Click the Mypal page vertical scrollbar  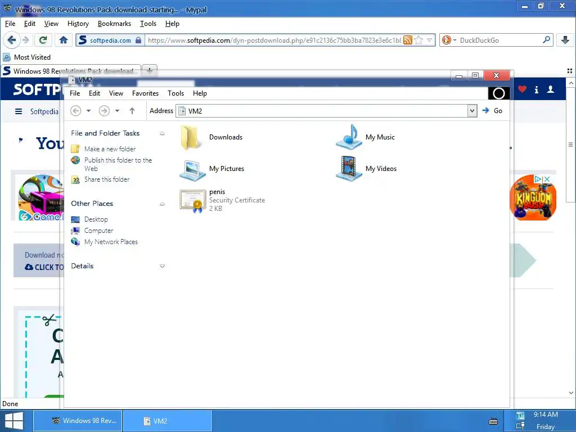[570, 145]
